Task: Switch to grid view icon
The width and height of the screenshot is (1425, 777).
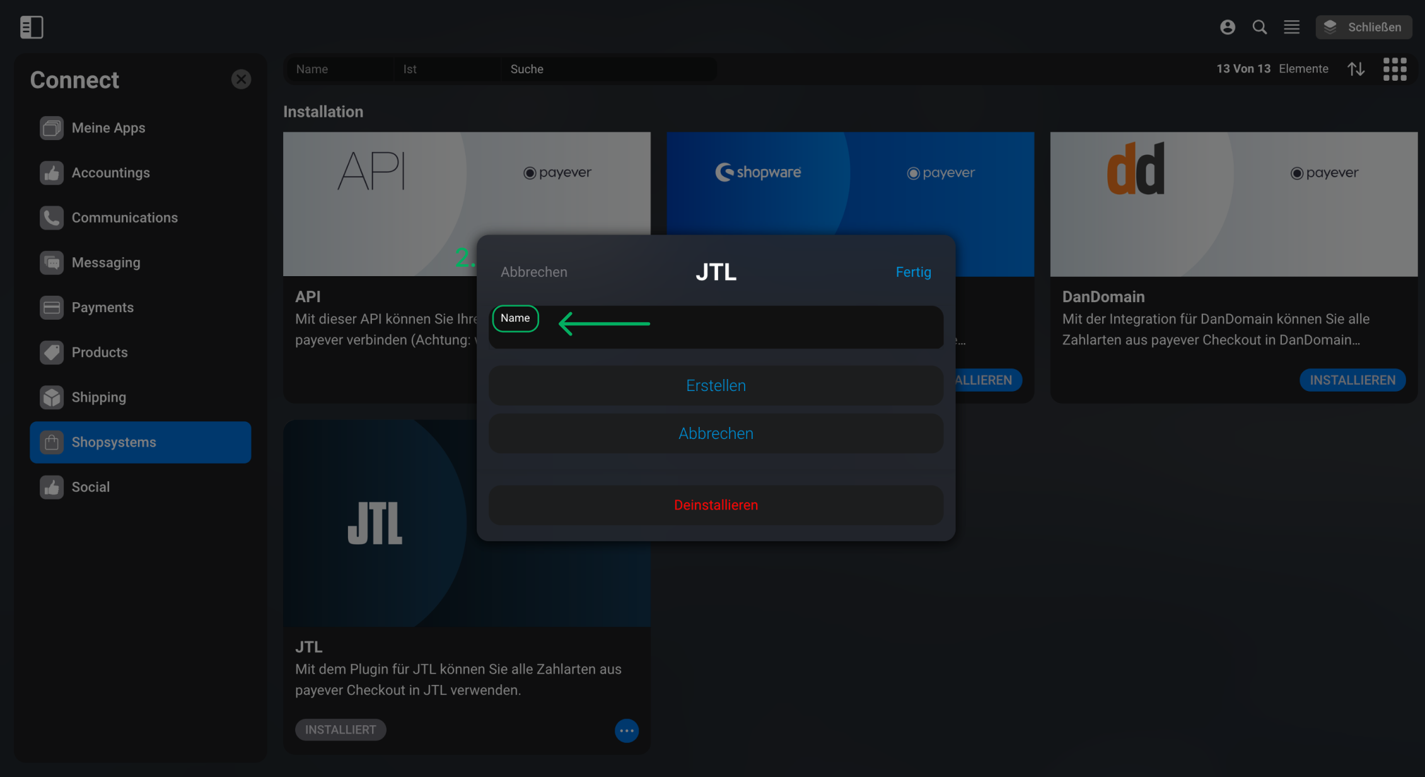Action: [1395, 69]
